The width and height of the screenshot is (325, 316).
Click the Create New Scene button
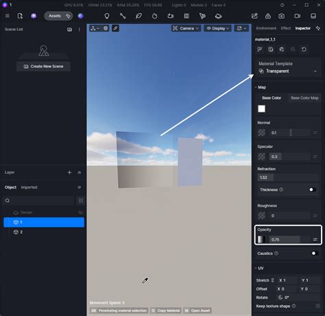[x=43, y=66]
